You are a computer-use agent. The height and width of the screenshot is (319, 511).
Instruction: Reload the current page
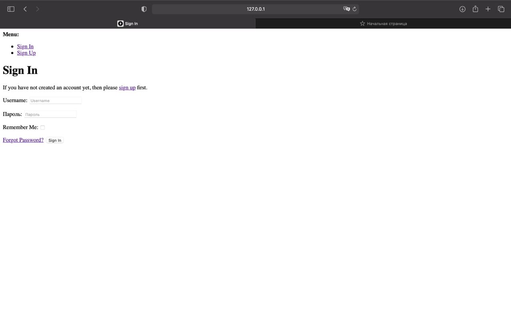[355, 9]
